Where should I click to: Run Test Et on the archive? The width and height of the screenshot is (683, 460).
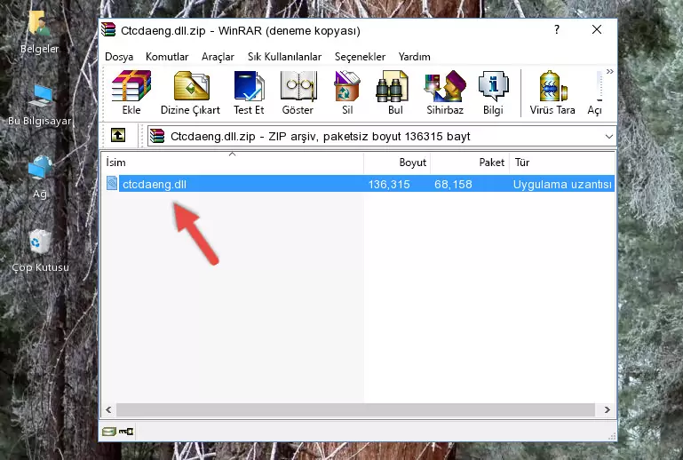coord(249,92)
